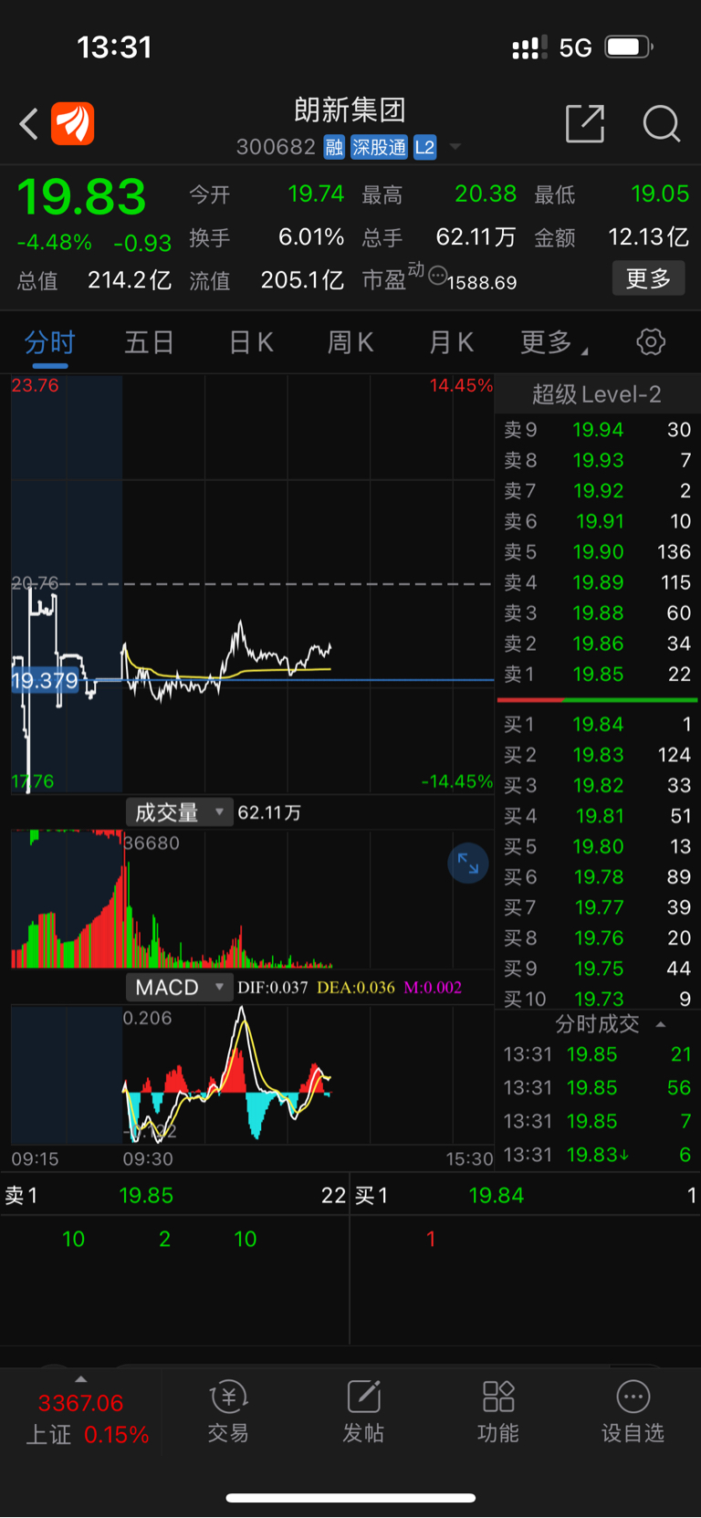Tap the share/export icon
The height and width of the screenshot is (1518, 701).
[585, 123]
